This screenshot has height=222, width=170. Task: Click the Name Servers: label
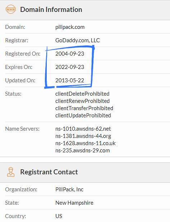[22, 129]
